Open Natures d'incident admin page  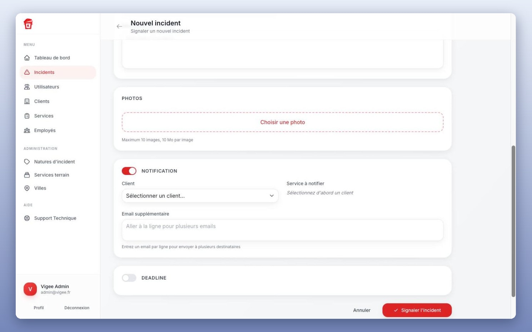click(58, 162)
